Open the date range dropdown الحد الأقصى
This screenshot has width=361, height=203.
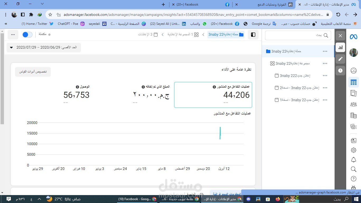tap(44, 47)
